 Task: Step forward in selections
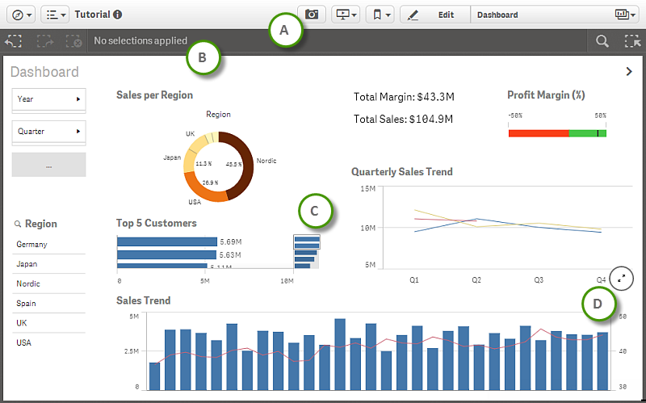pyautogui.click(x=44, y=40)
